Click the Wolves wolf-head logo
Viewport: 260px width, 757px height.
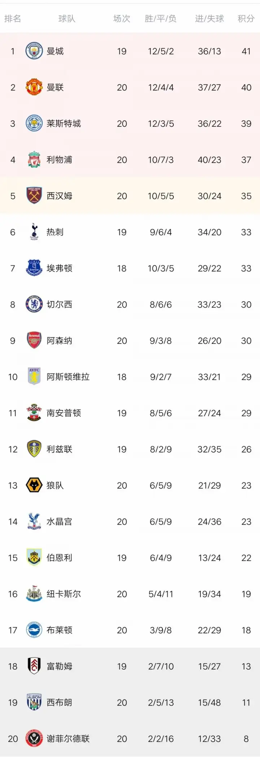click(34, 485)
